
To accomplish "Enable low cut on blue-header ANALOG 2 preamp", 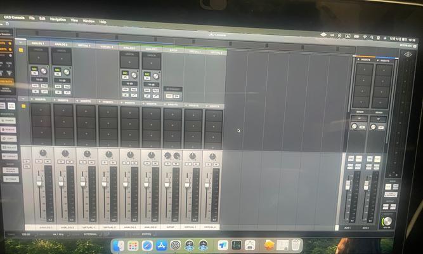I will point(67,93).
